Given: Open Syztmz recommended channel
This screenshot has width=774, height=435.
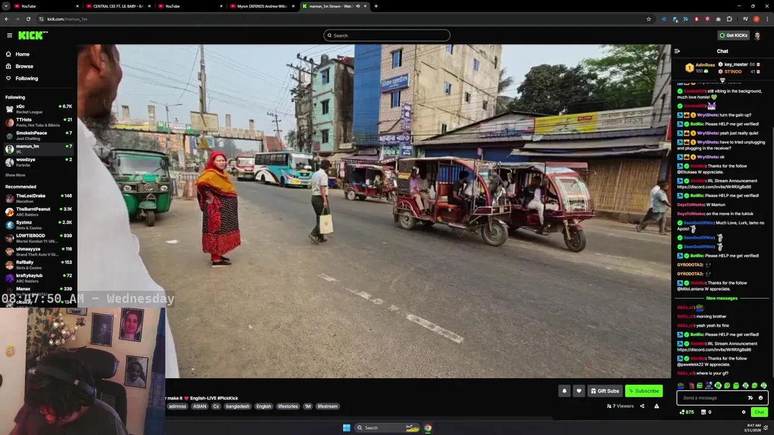Looking at the screenshot, I should (39, 225).
